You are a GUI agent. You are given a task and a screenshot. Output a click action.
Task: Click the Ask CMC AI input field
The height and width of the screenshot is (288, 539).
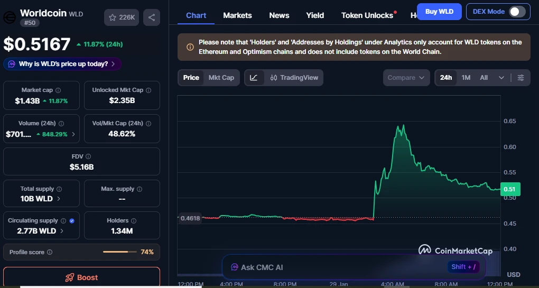click(354, 267)
